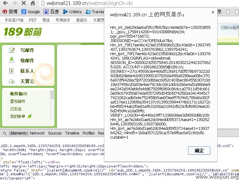This screenshot has width=239, height=180.
Task: Open the 百度 bookmark
Action: (51, 12)
